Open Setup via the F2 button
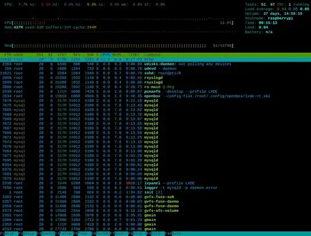Image resolution: width=311 pixels, height=236 pixels. click(x=27, y=234)
